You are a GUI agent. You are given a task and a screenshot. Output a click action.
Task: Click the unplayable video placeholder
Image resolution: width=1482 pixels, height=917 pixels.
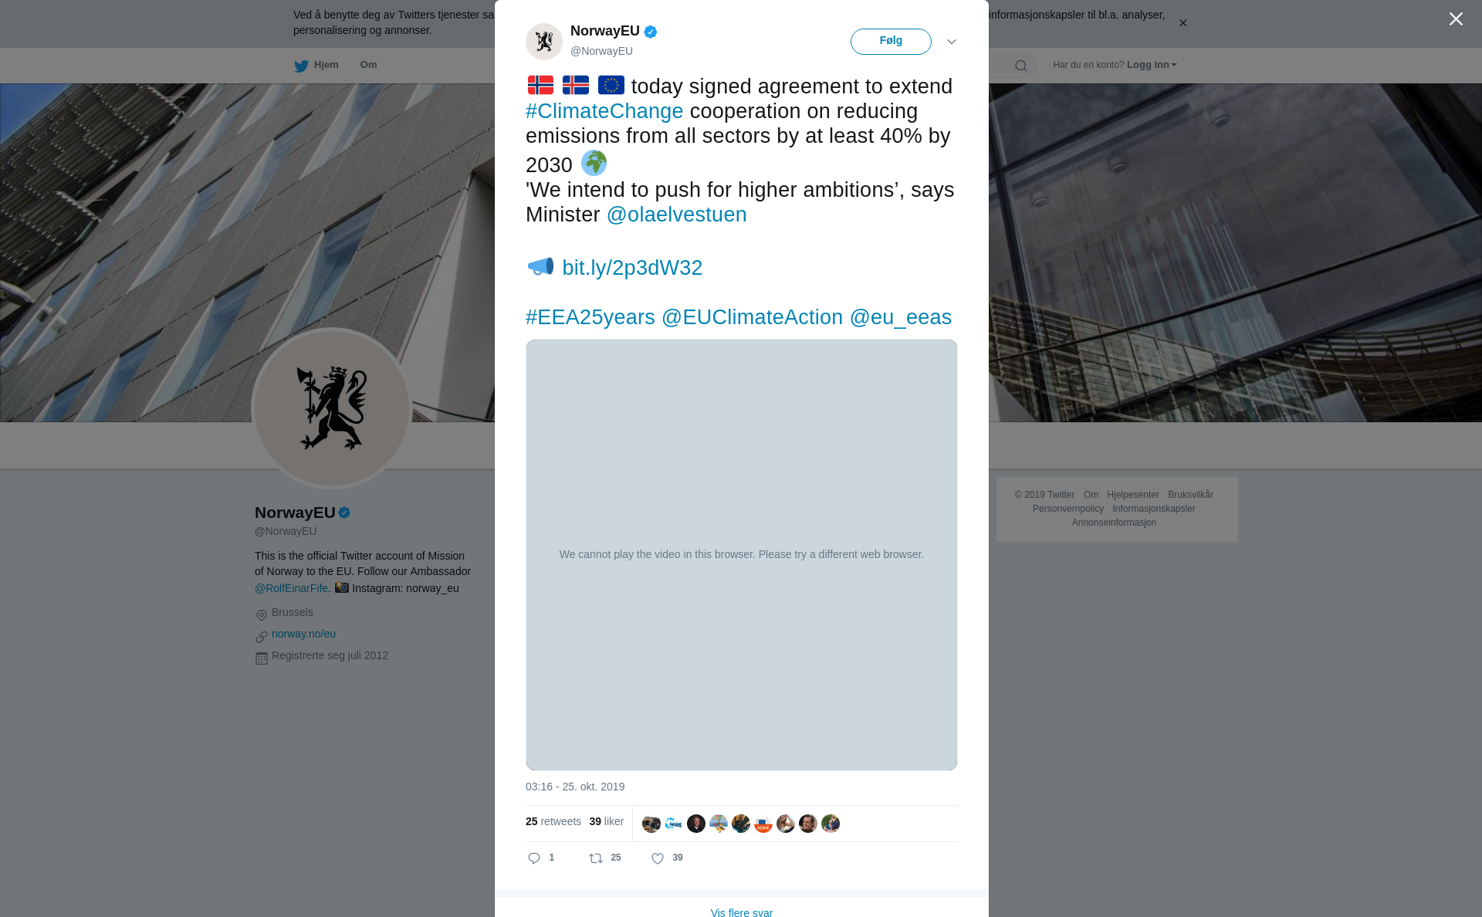coord(742,555)
